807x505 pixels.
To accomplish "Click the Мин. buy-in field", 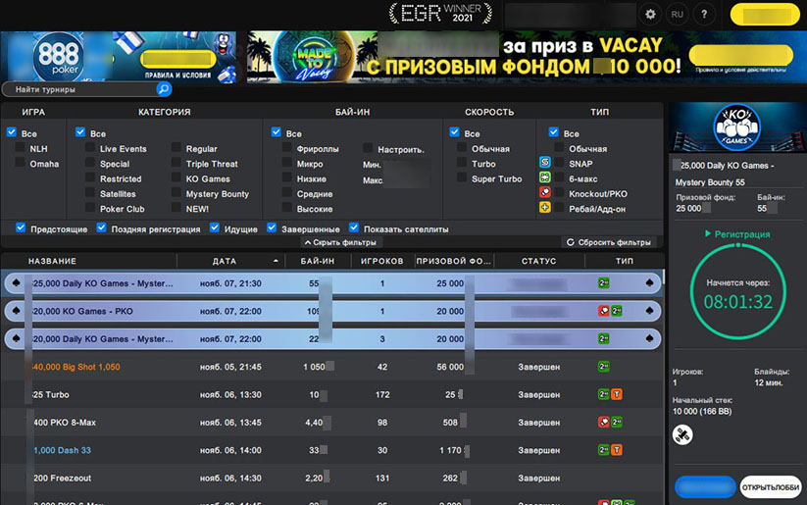I will [407, 166].
